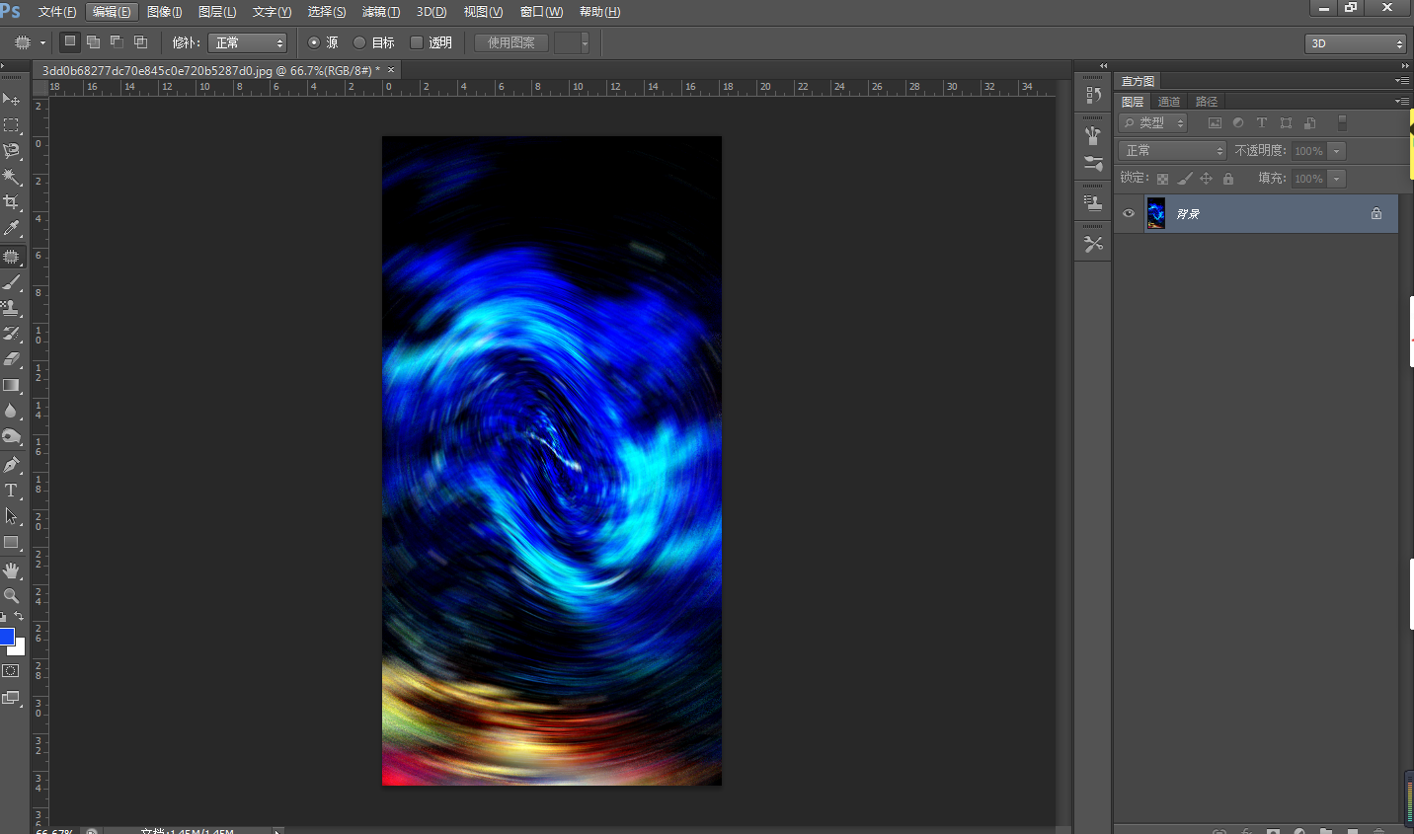
Task: Select the Horizontal Type tool
Action: pyautogui.click(x=12, y=491)
